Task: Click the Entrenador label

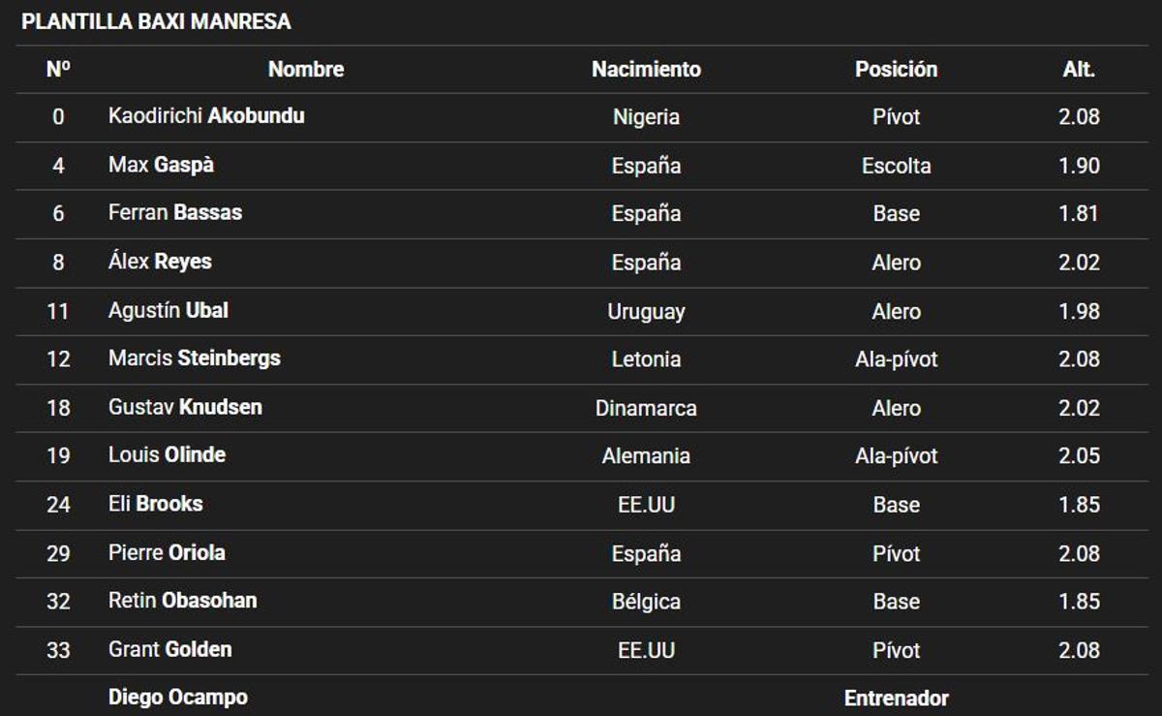Action: click(896, 698)
